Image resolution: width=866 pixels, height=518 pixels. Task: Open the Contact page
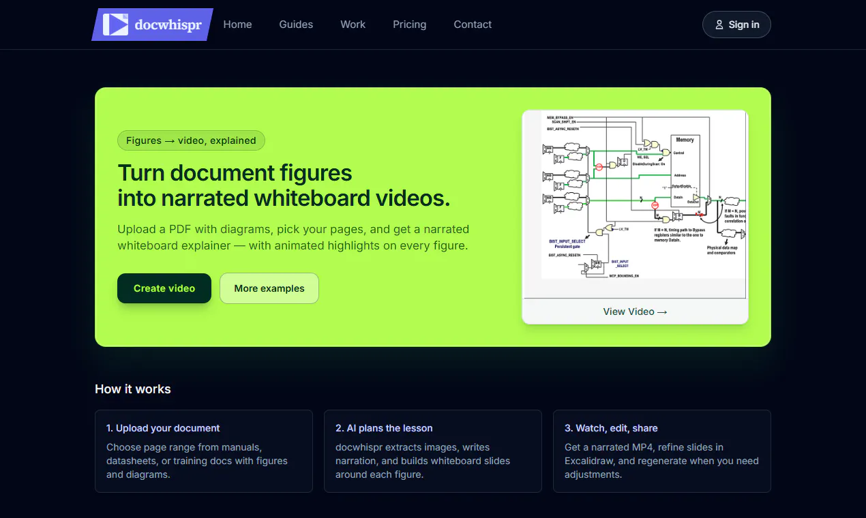[473, 25]
